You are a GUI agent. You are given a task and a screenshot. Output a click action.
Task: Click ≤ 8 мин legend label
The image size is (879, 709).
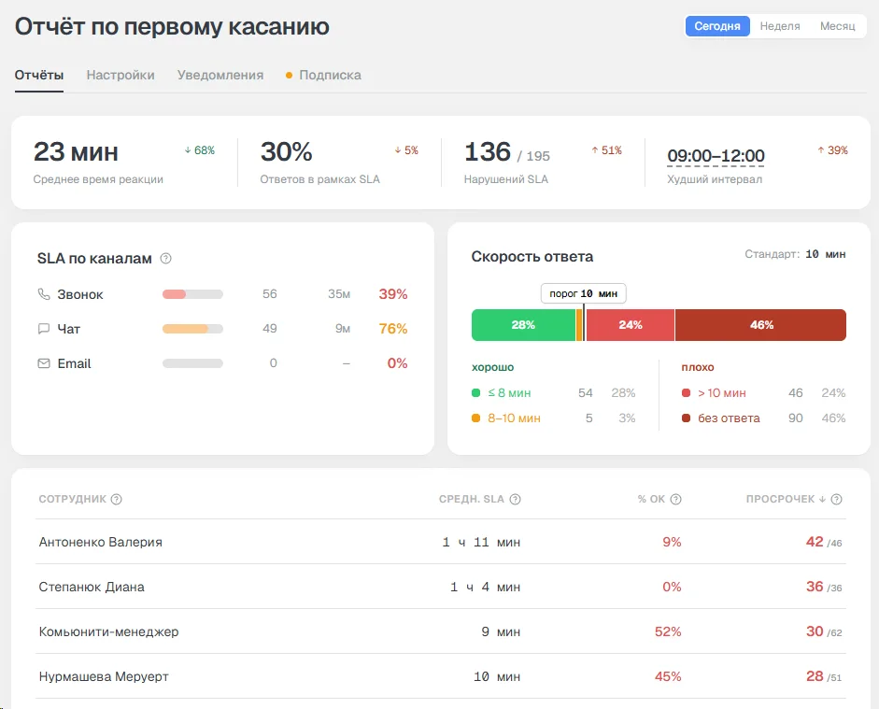point(509,393)
